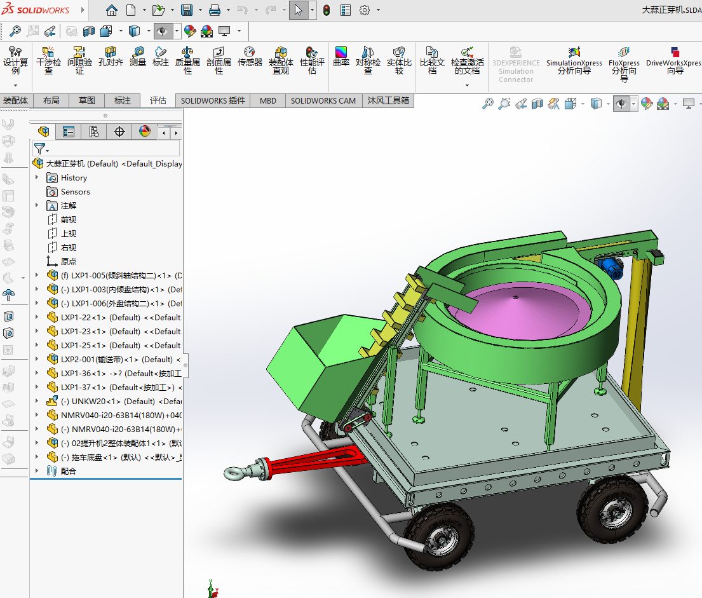Screen dimensions: 702x598
Task: Select the 配合 mates folder in the tree
Action: pyautogui.click(x=68, y=471)
